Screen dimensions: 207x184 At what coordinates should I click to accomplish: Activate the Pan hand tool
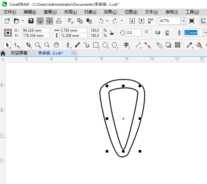pyautogui.click(x=56, y=45)
